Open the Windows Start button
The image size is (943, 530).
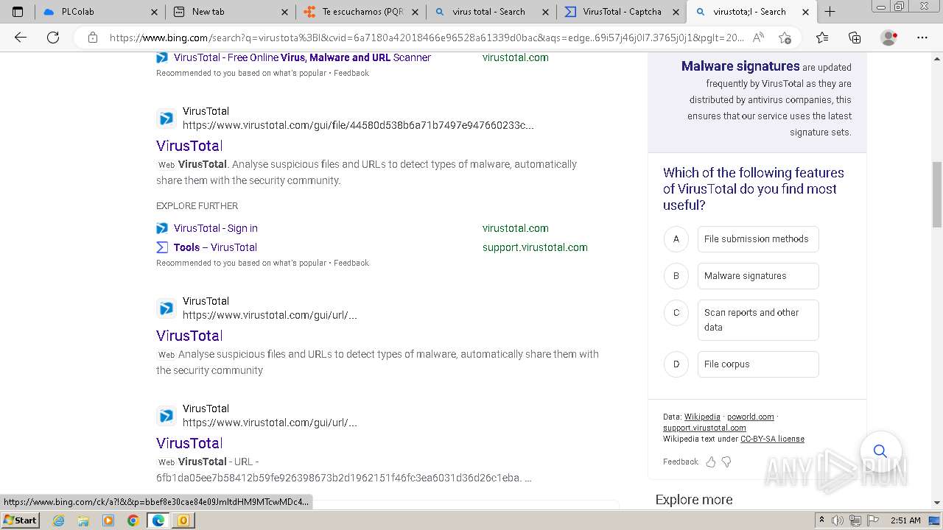pos(20,520)
